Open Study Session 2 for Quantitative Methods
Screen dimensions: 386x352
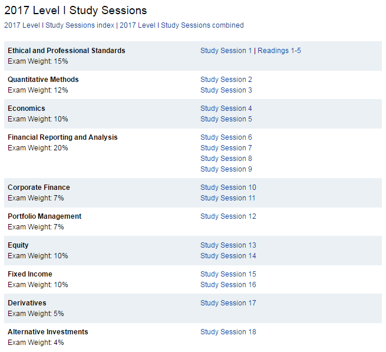click(226, 80)
